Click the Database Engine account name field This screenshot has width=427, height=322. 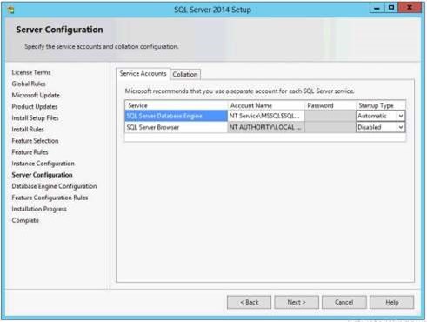[266, 116]
